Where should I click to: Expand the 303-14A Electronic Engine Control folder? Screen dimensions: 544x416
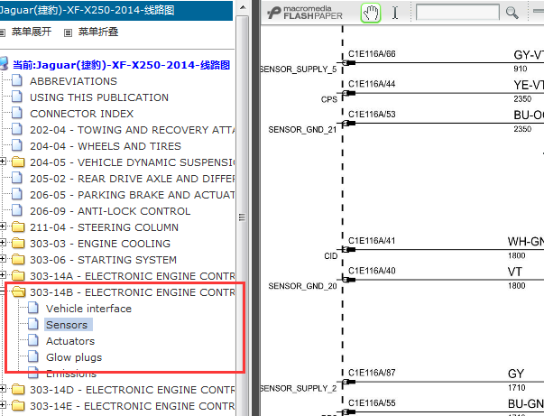click(3, 275)
